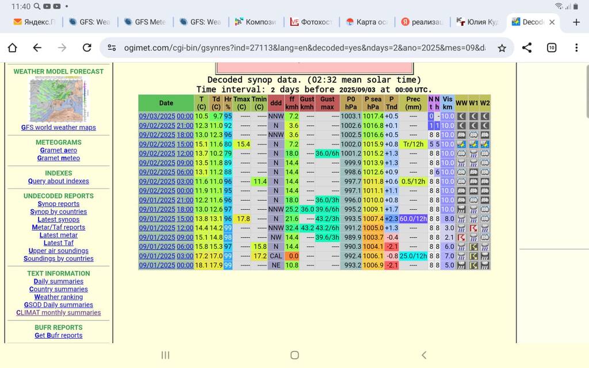
Task: Open the share icon in toolbar
Action: click(x=526, y=48)
